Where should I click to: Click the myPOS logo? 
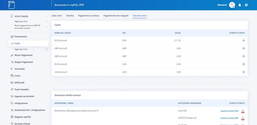coord(12,5)
